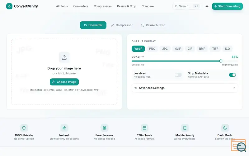
Task: Click the 'Free Forever' heading
Action: [104, 135]
